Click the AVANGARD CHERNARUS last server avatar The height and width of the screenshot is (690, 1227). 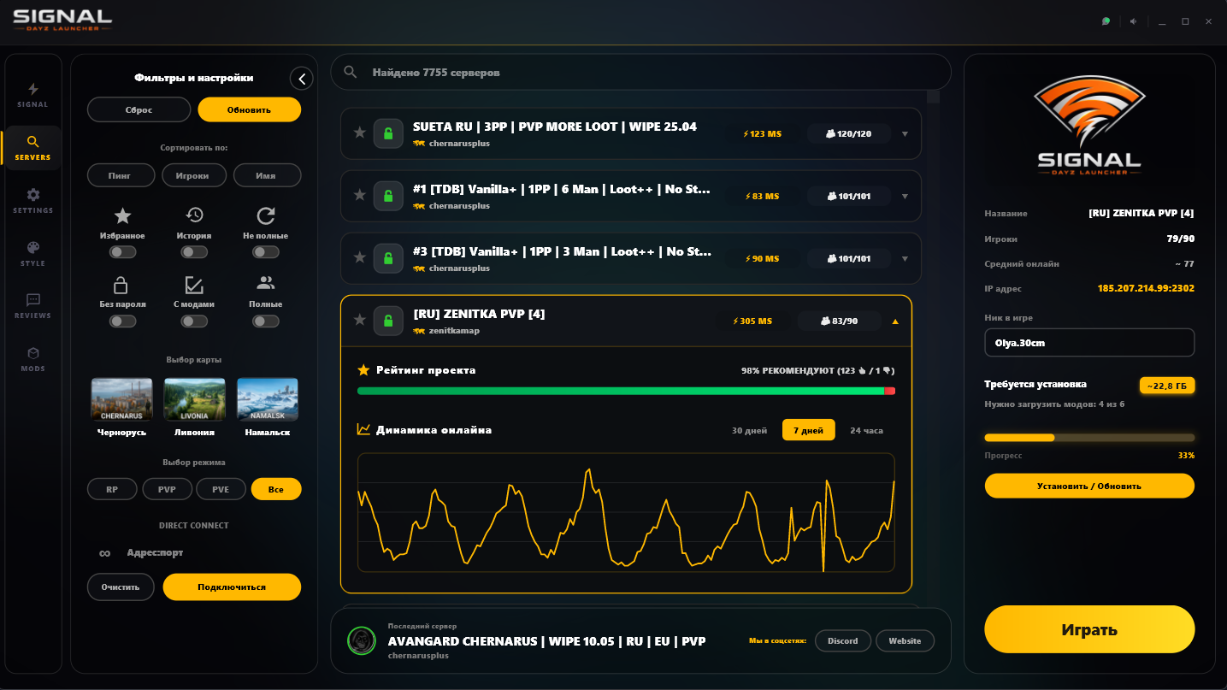[x=363, y=640]
